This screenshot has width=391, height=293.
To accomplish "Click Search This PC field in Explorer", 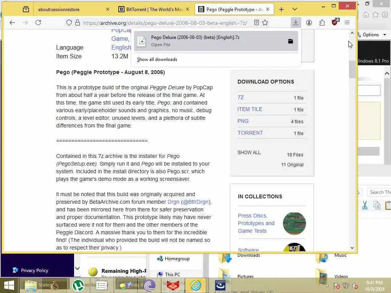I will pos(379,192).
